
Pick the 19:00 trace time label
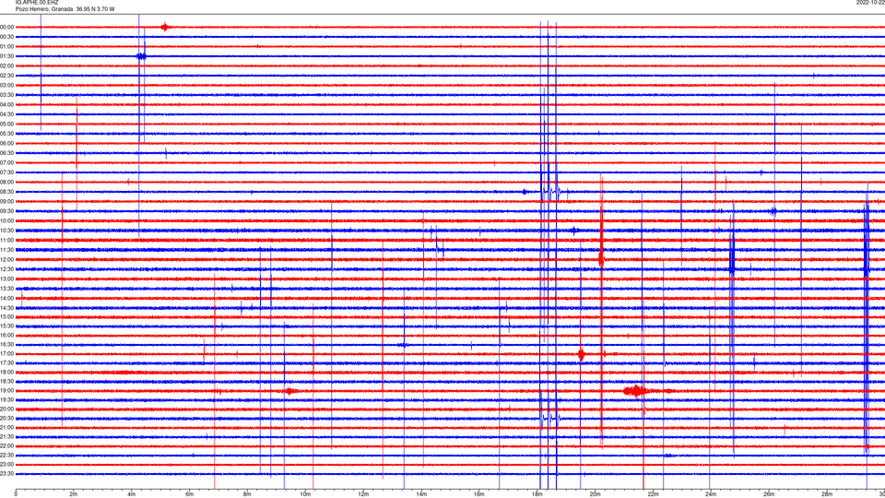pyautogui.click(x=7, y=391)
